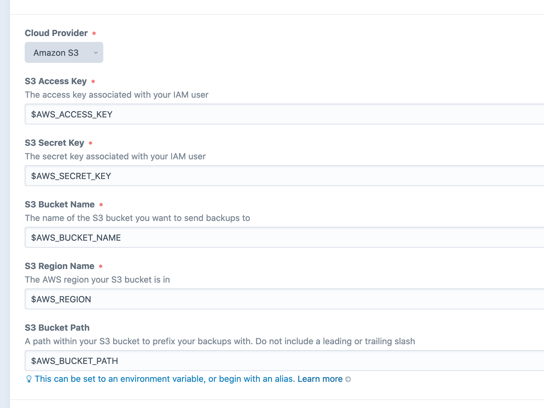Click the environment variable hint text
Viewport: 544px width, 408px height.
165,379
